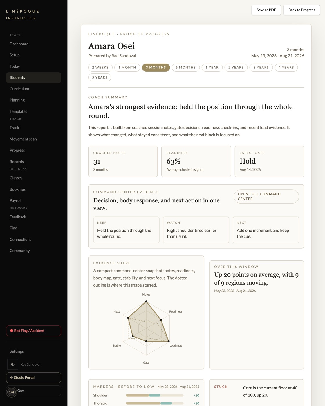The height and width of the screenshot is (406, 325).
Task: Click the Red Flag / Accident button
Action: coord(34,331)
